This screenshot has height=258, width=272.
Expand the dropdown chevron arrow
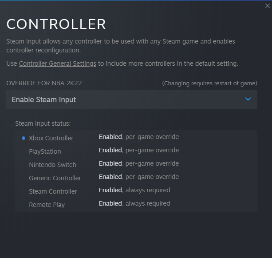point(248,99)
